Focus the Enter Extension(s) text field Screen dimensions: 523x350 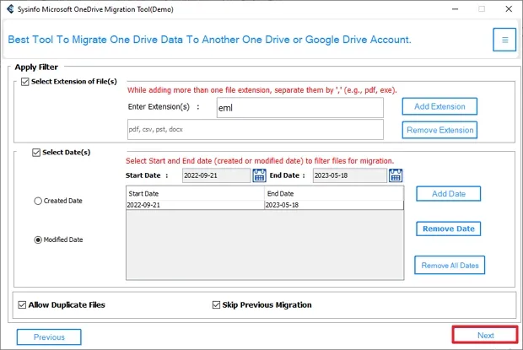299,108
